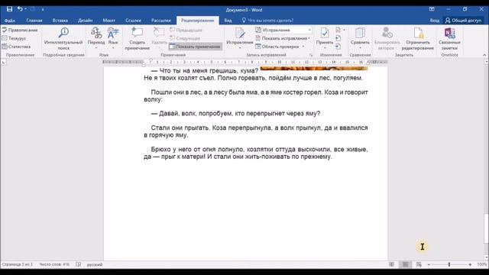Switch to read mode view icon

(x=392, y=264)
